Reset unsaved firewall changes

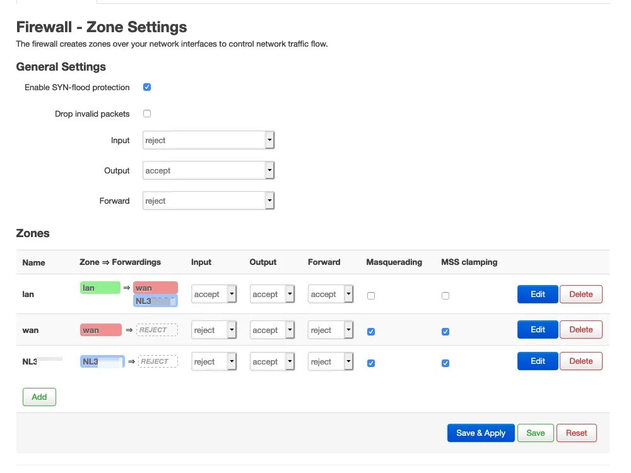coord(576,433)
